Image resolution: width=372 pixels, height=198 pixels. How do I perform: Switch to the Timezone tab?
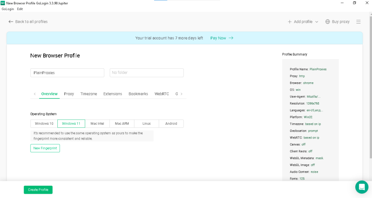pos(89,94)
